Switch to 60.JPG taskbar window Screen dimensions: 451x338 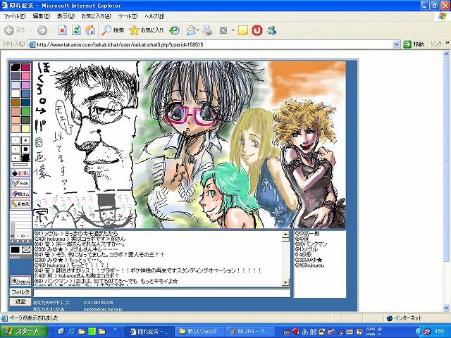pyautogui.click(x=250, y=332)
